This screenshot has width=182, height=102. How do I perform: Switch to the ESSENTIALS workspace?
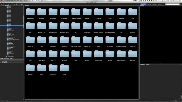tap(143, 4)
